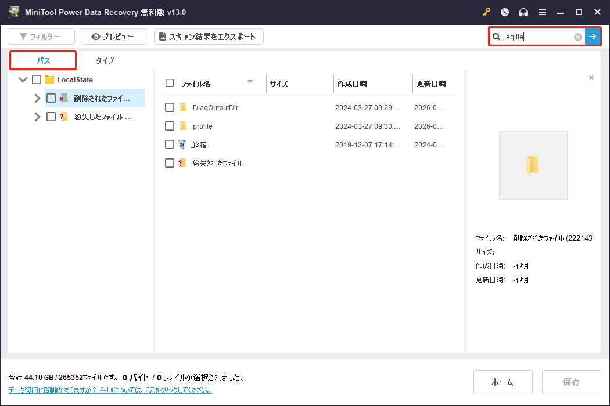Click DiagOutputDir folder icon
This screenshot has width=610, height=406.
pos(183,108)
